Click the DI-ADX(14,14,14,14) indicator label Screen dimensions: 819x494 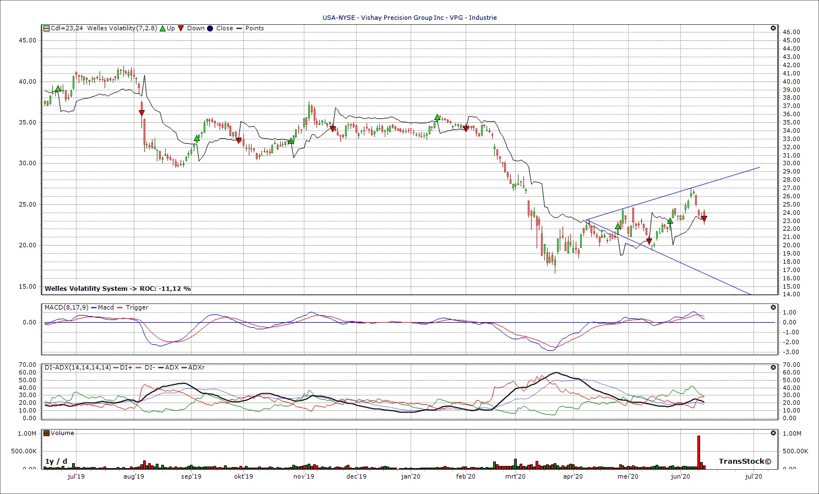78,367
